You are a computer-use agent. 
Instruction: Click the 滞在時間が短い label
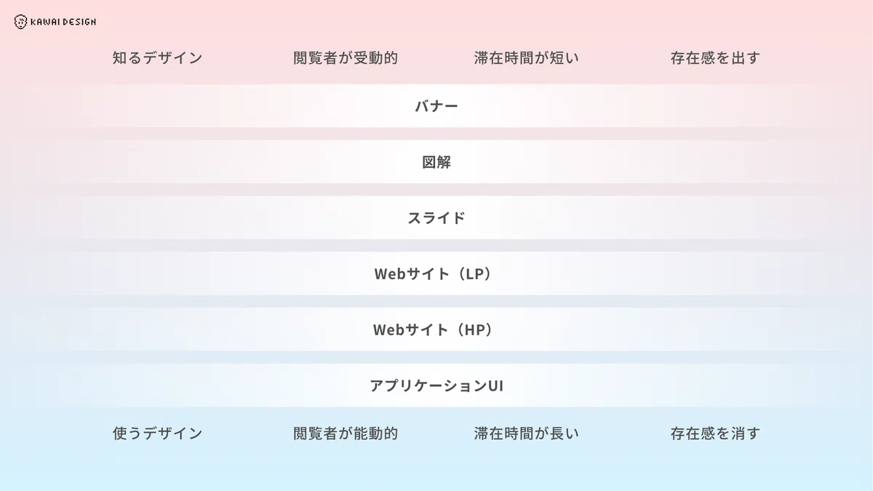click(x=527, y=58)
